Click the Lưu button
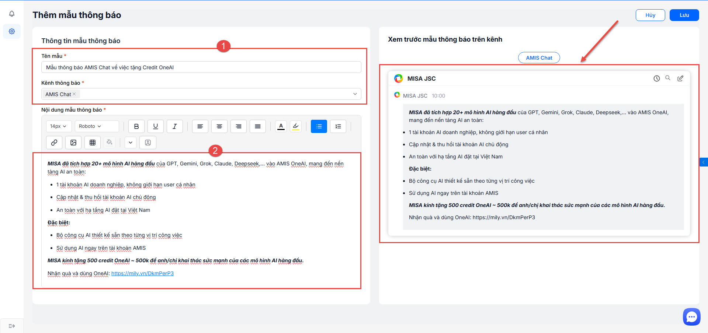 click(684, 15)
